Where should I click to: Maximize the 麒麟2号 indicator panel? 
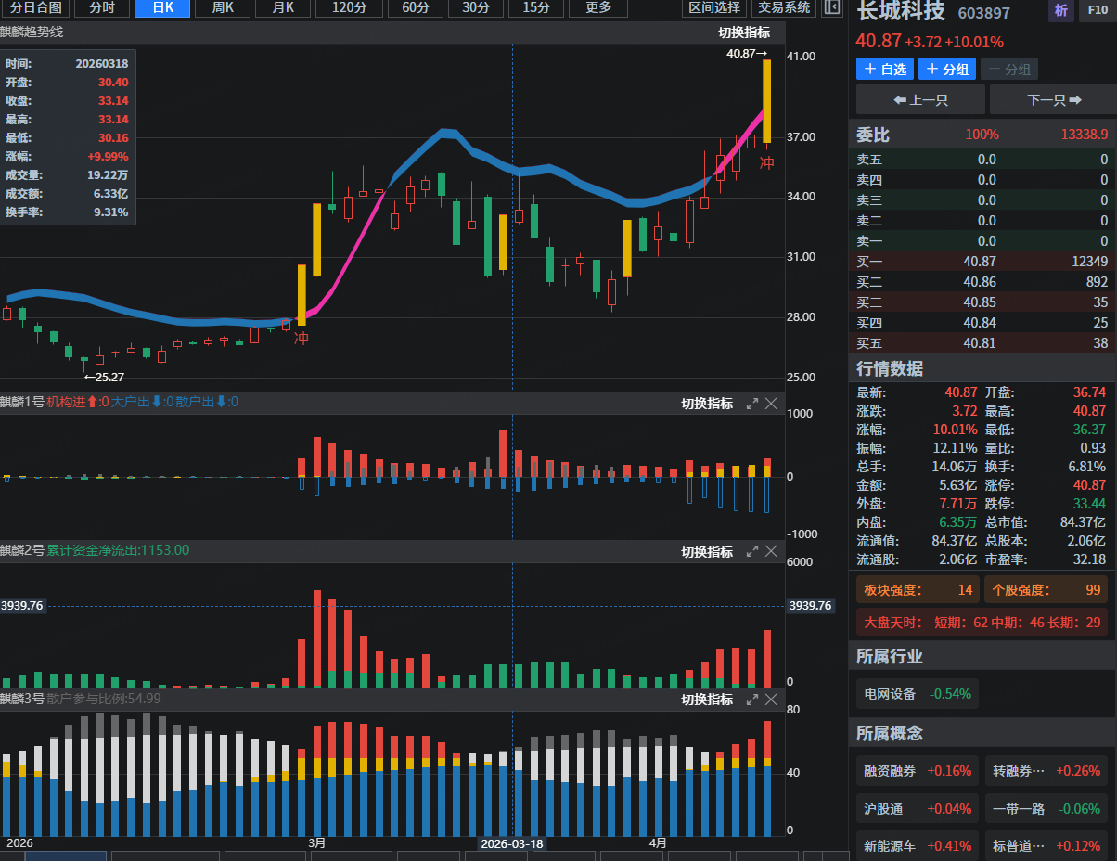[x=752, y=551]
